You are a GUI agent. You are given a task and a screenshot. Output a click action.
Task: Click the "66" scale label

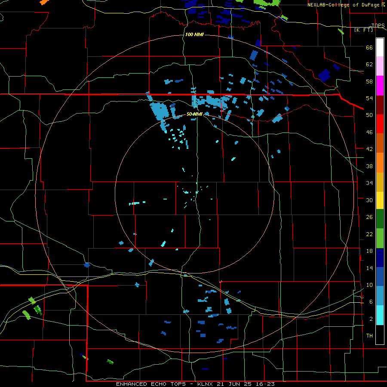point(369,47)
